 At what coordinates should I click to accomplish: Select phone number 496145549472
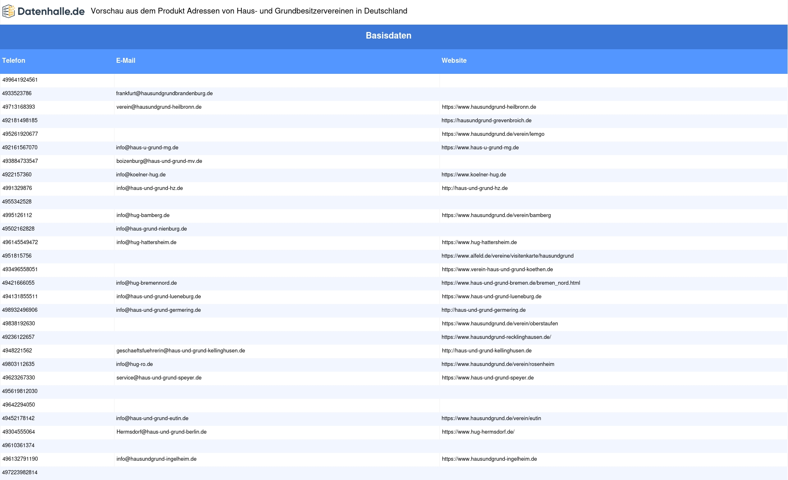(20, 242)
